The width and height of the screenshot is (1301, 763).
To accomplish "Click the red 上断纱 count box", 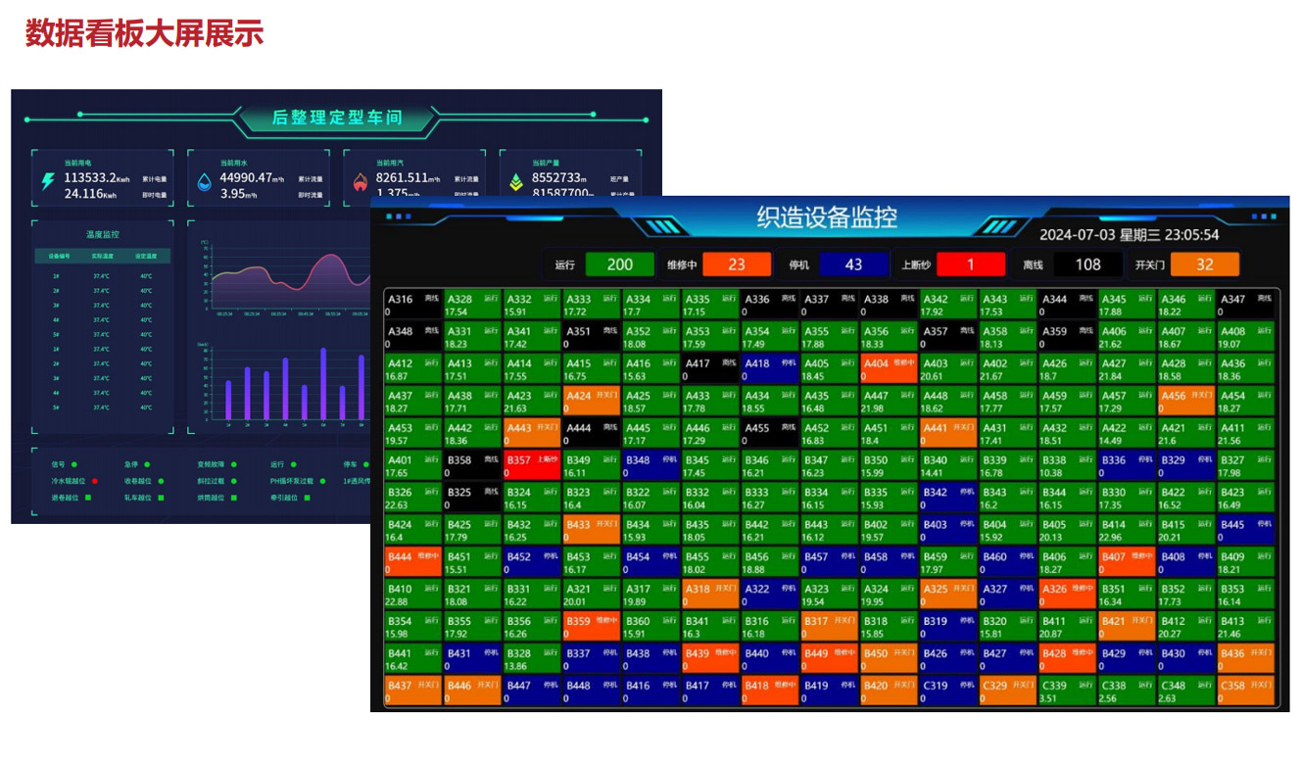I will click(970, 264).
